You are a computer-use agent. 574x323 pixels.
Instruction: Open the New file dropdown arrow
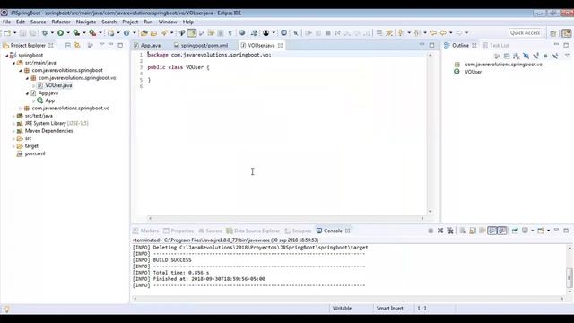click(x=14, y=33)
